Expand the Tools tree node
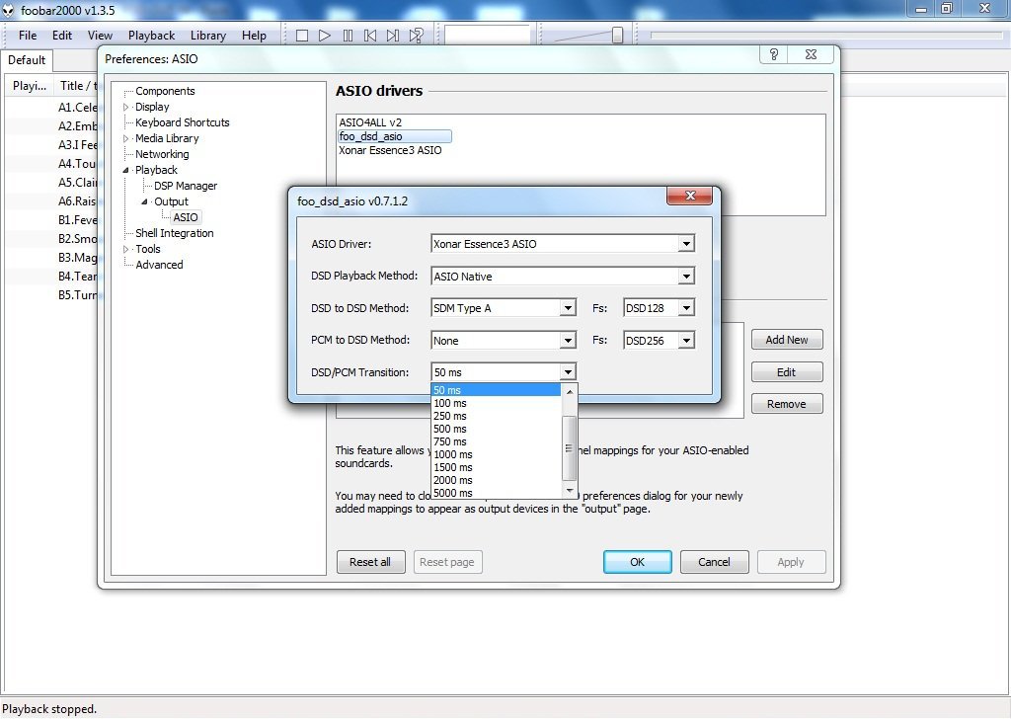The image size is (1011, 719). point(126,249)
